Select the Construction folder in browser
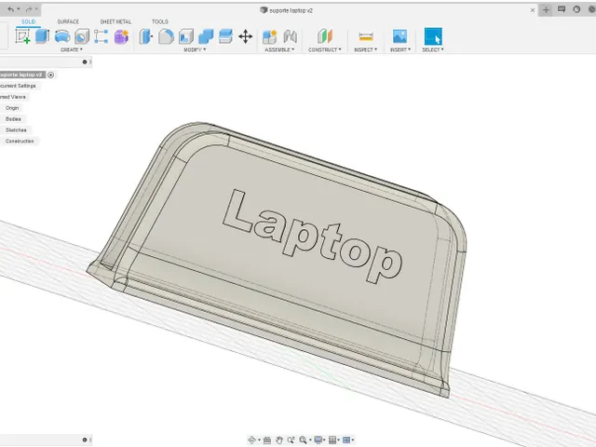Viewport: 596px width, 447px height. pyautogui.click(x=20, y=141)
